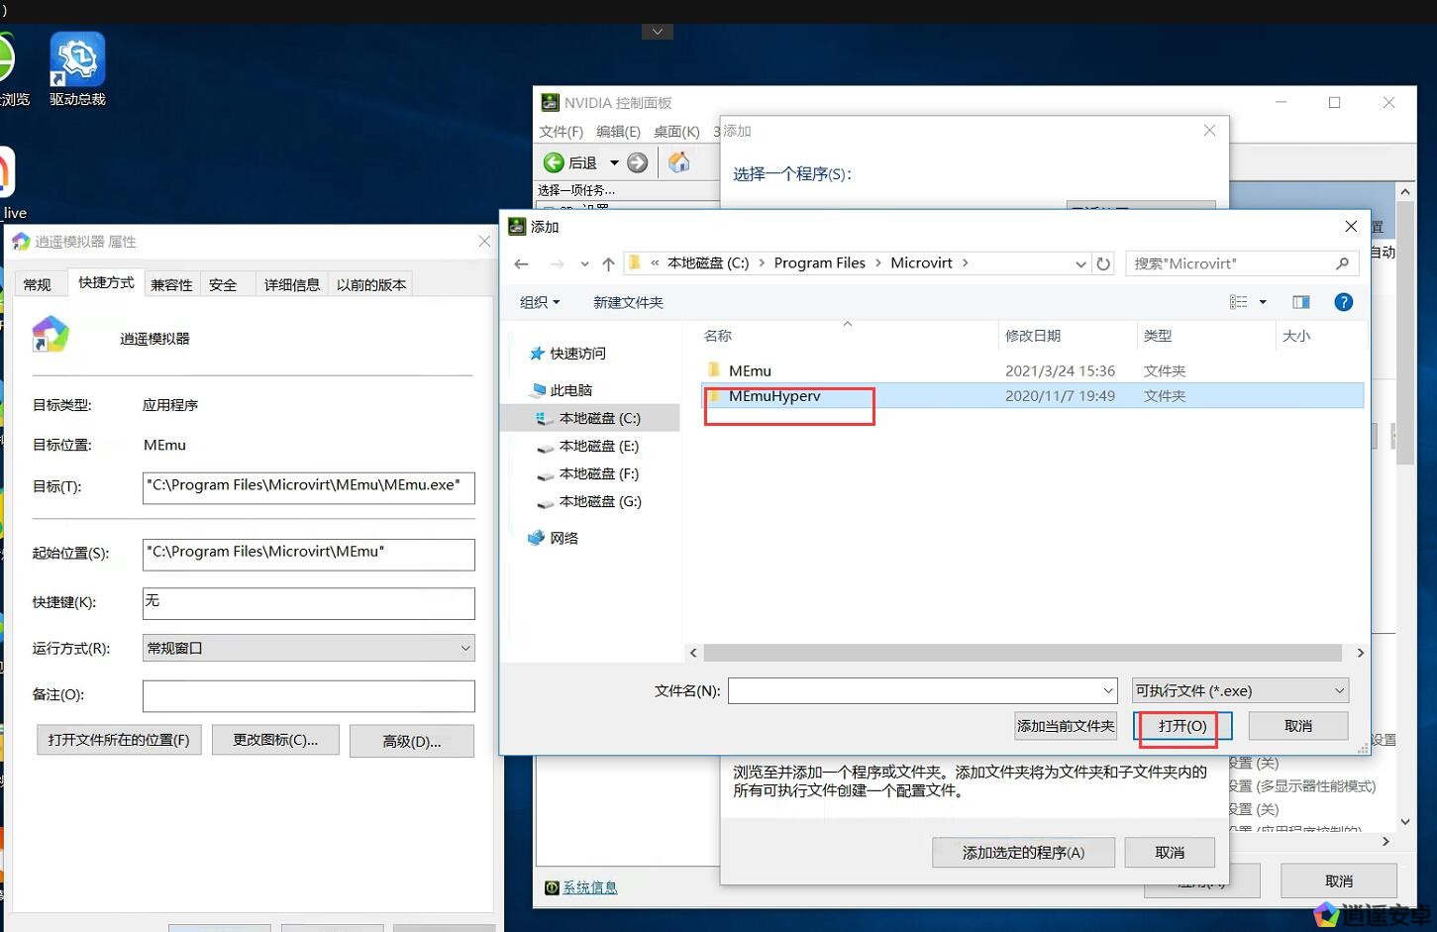This screenshot has height=932, width=1437.
Task: Open the 文件(F) menu
Action: [x=561, y=132]
